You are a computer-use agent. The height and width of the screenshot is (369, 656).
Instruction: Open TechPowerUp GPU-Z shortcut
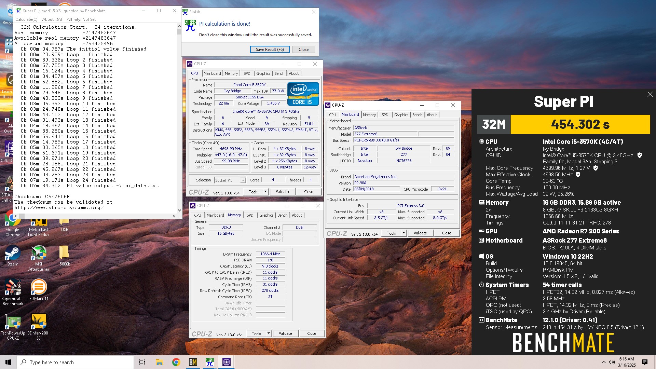tap(13, 327)
